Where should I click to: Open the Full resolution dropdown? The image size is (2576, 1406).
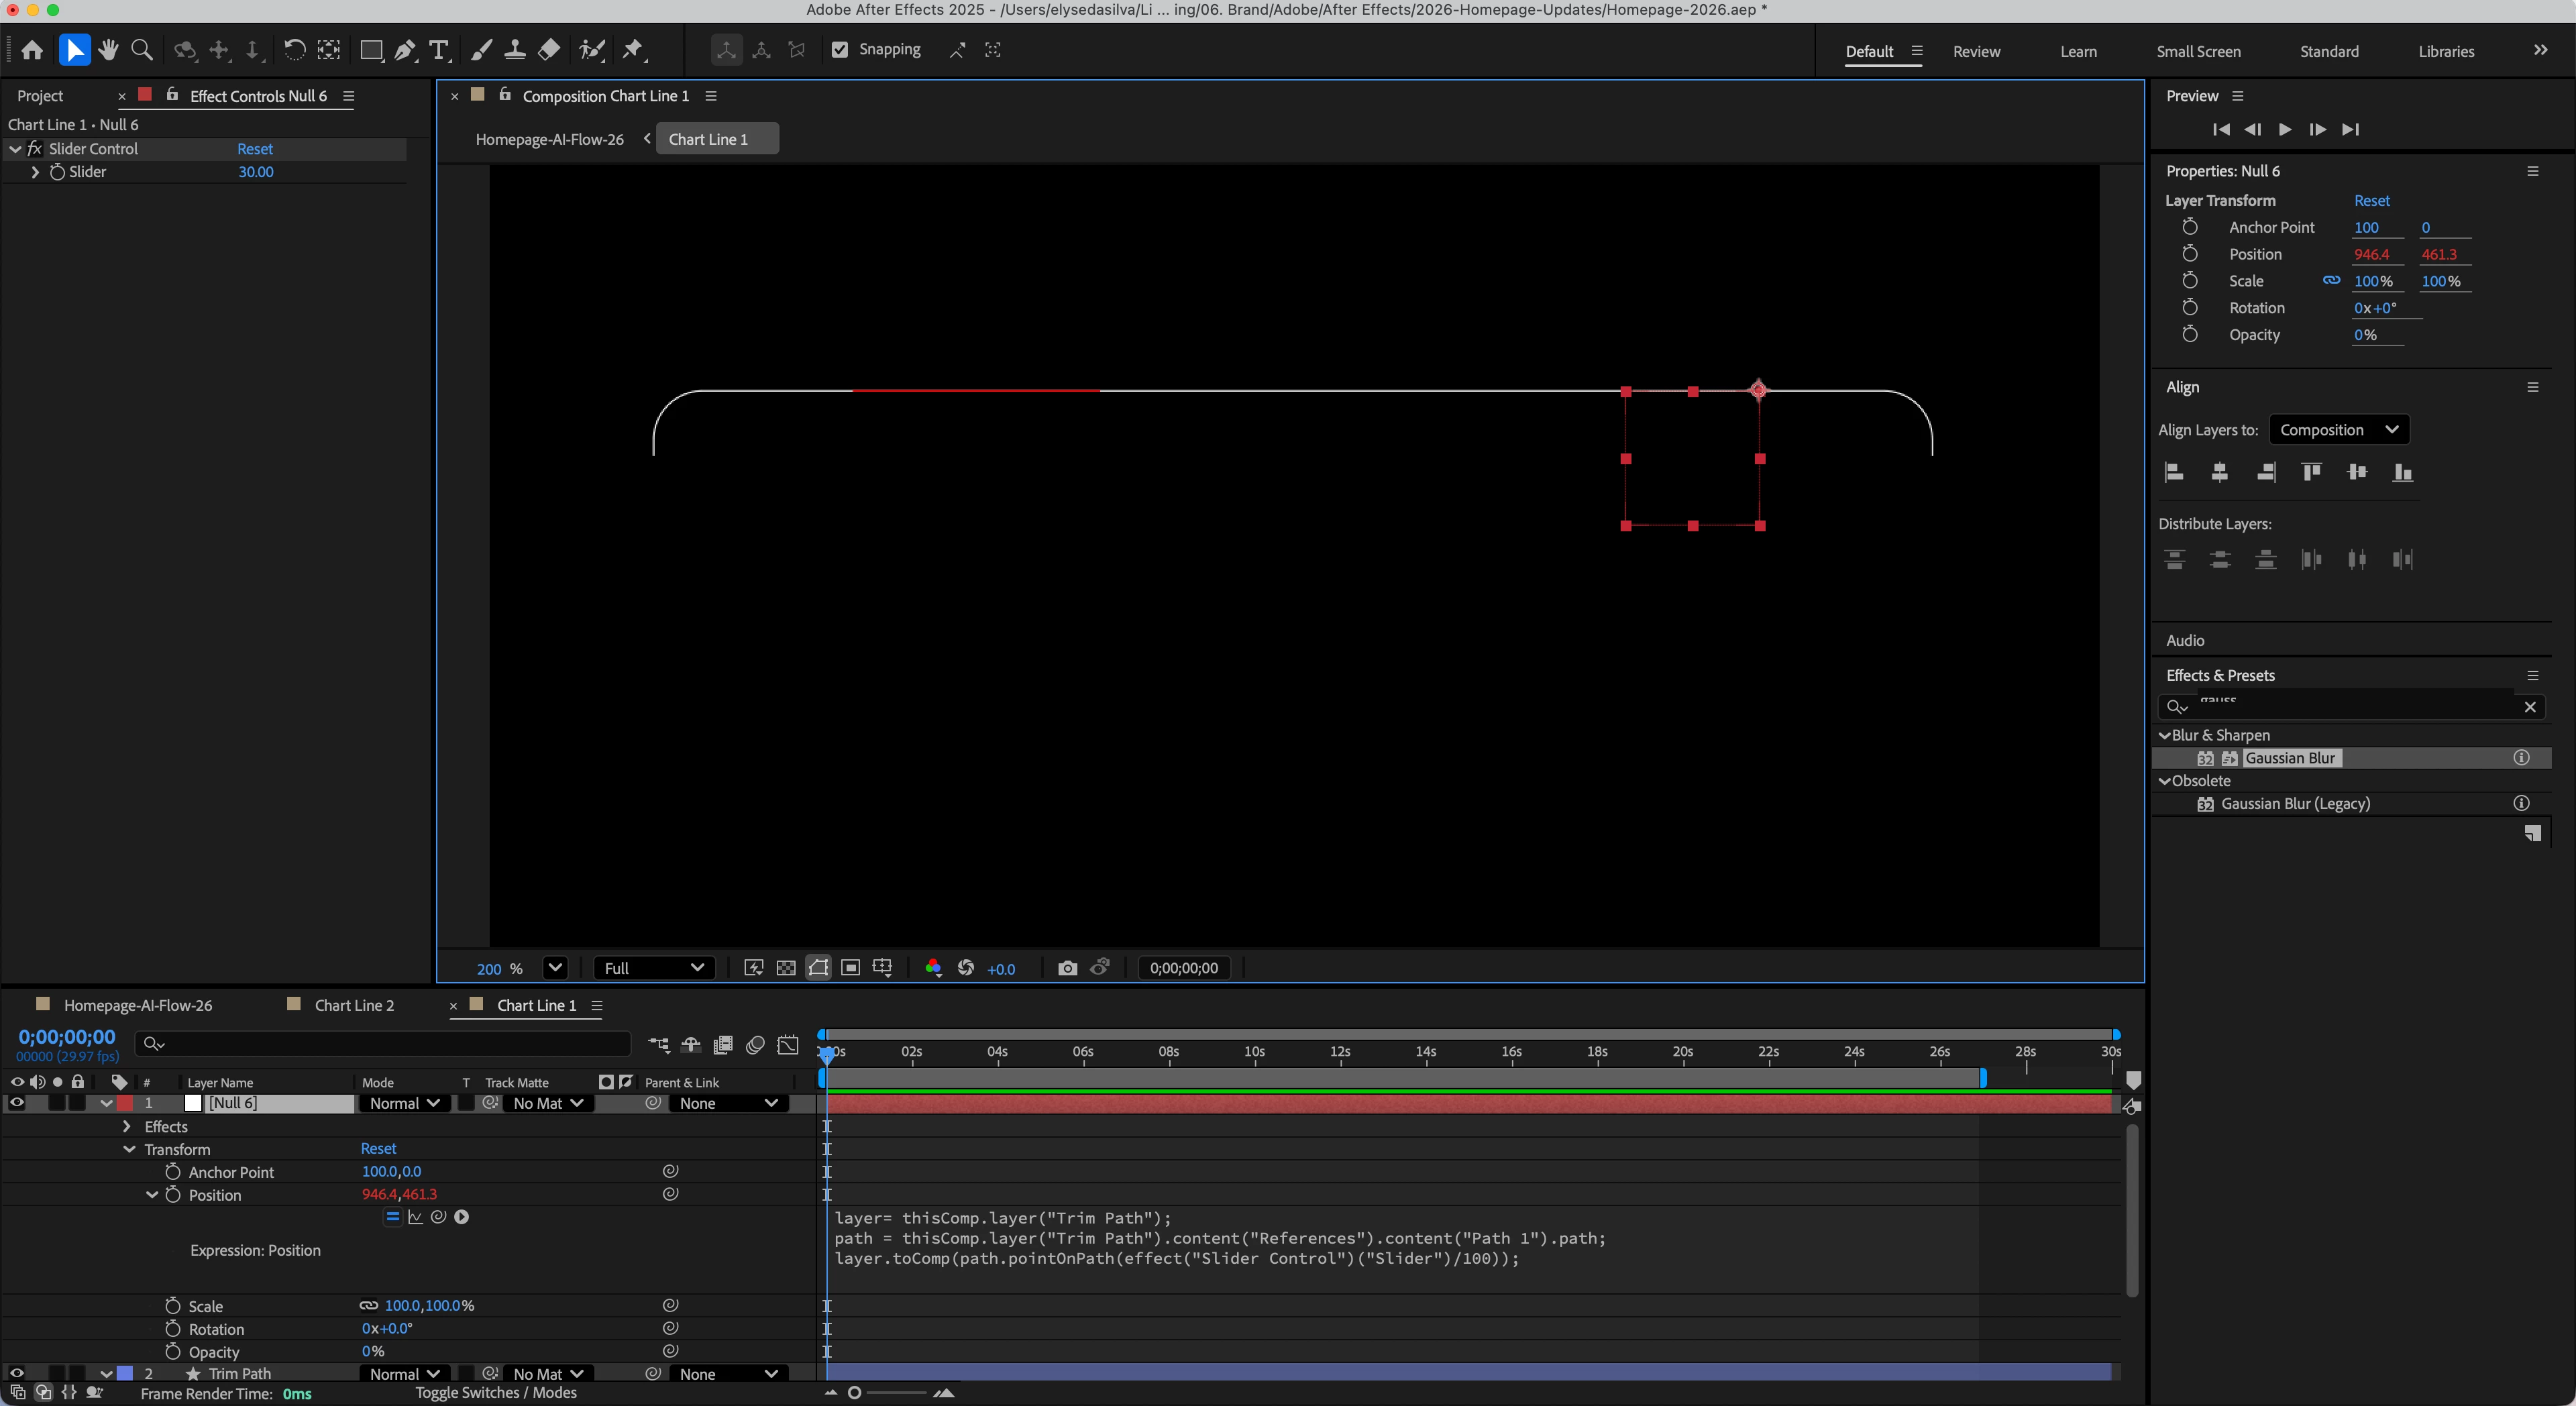click(654, 968)
